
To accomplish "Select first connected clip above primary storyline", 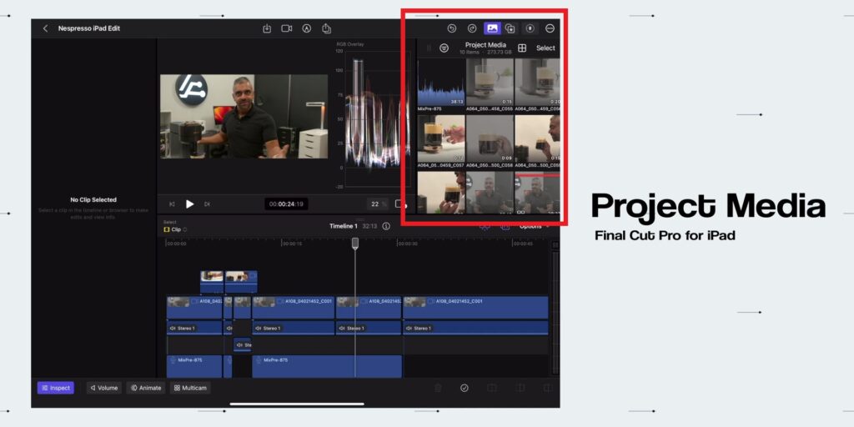I will (212, 282).
